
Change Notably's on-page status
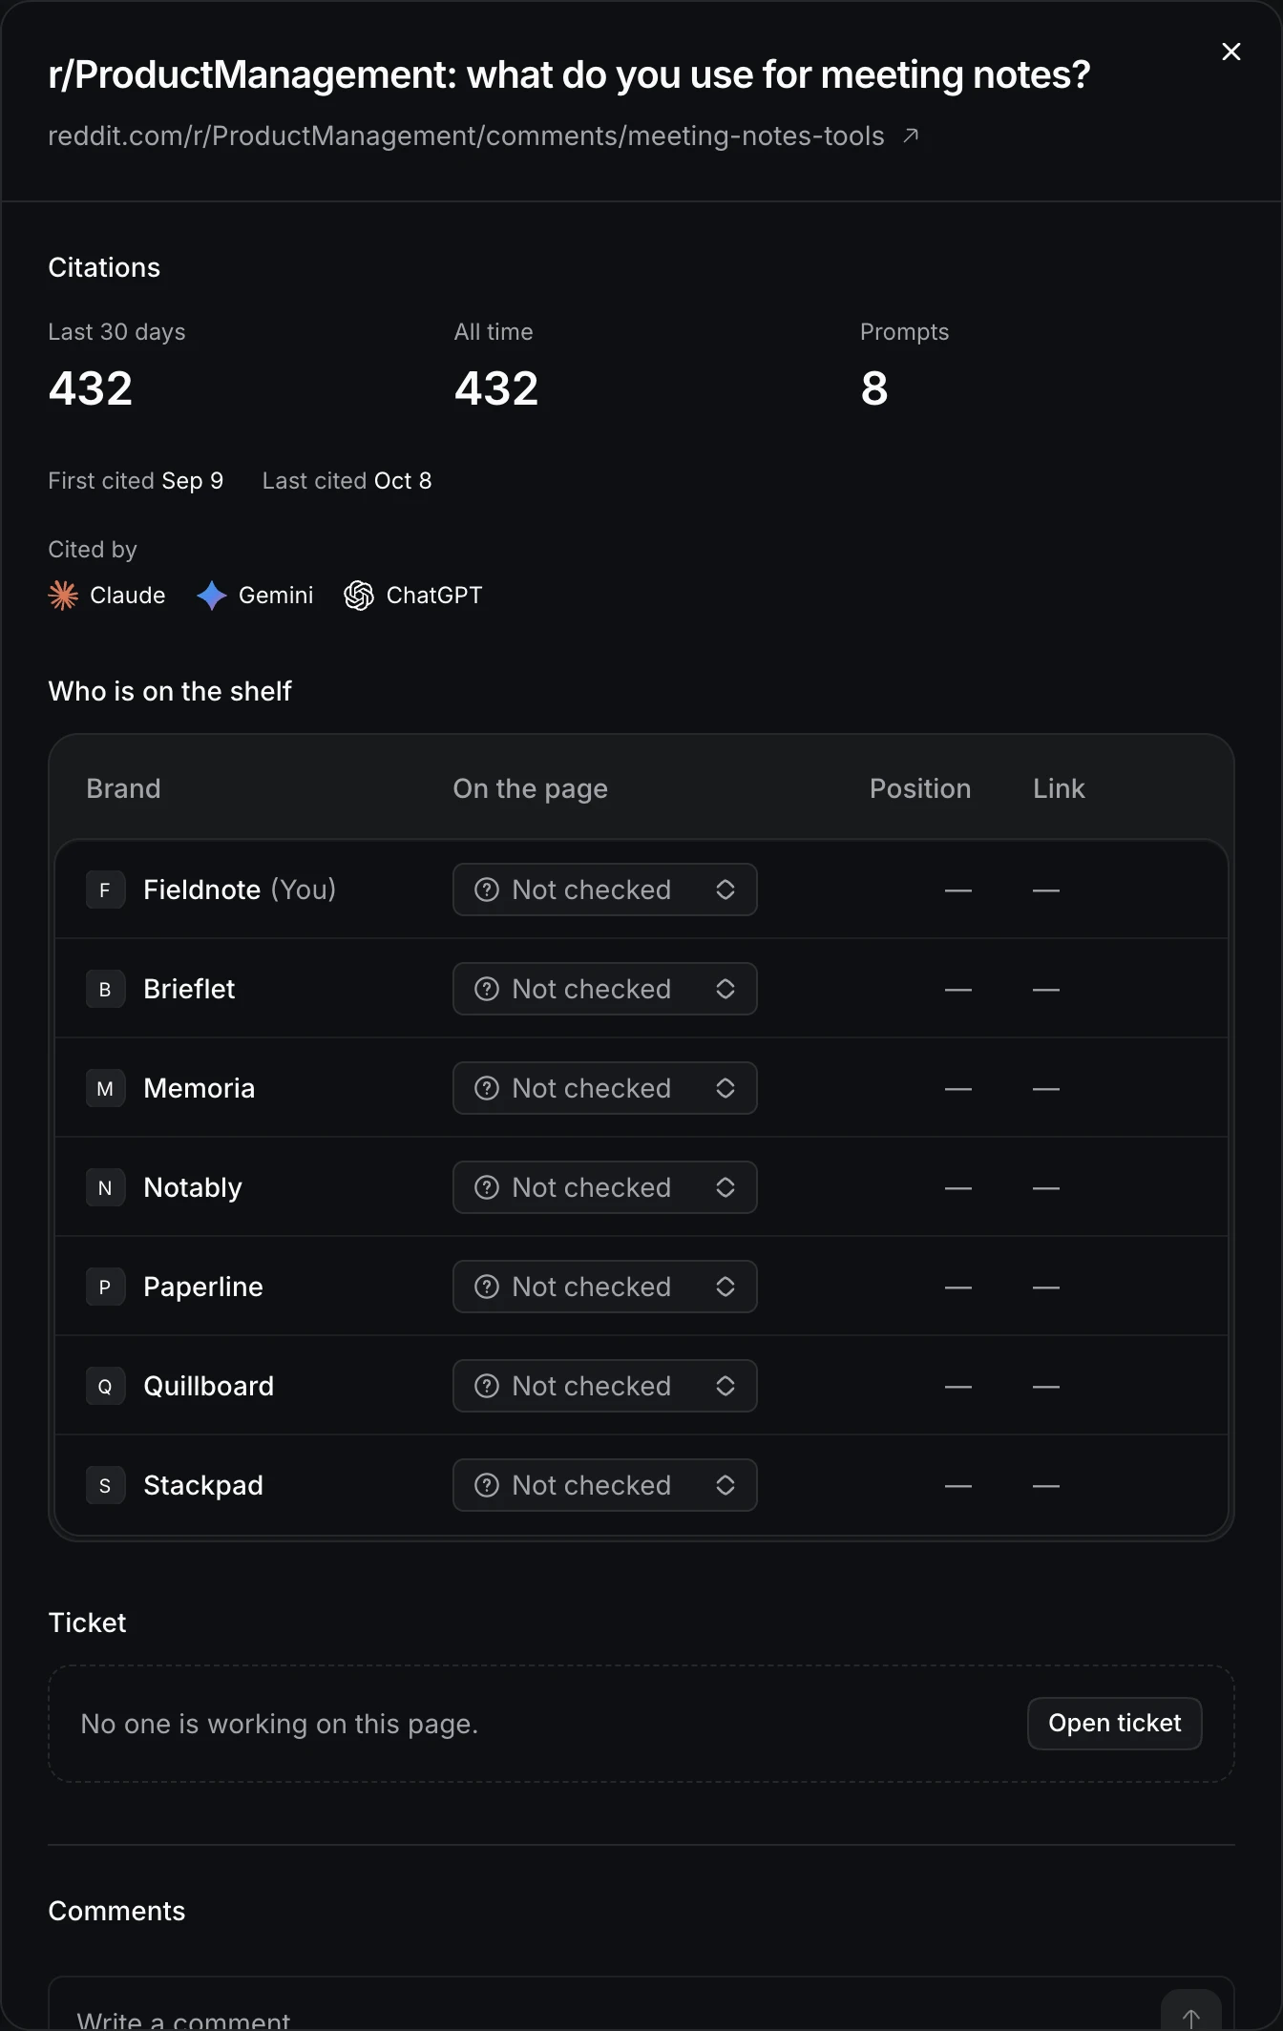coord(605,1187)
